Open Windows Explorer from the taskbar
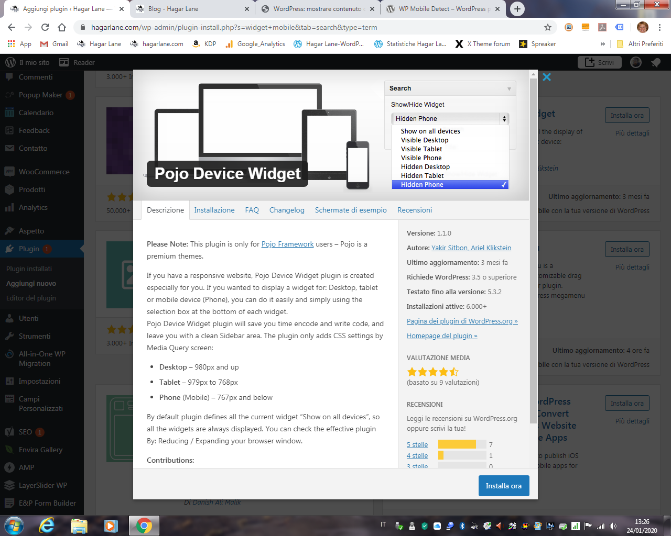 coord(79,526)
